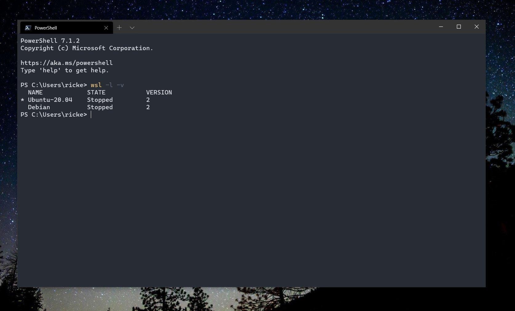
Task: Click the Ubuntu-20.04 distro entry
Action: (x=50, y=100)
